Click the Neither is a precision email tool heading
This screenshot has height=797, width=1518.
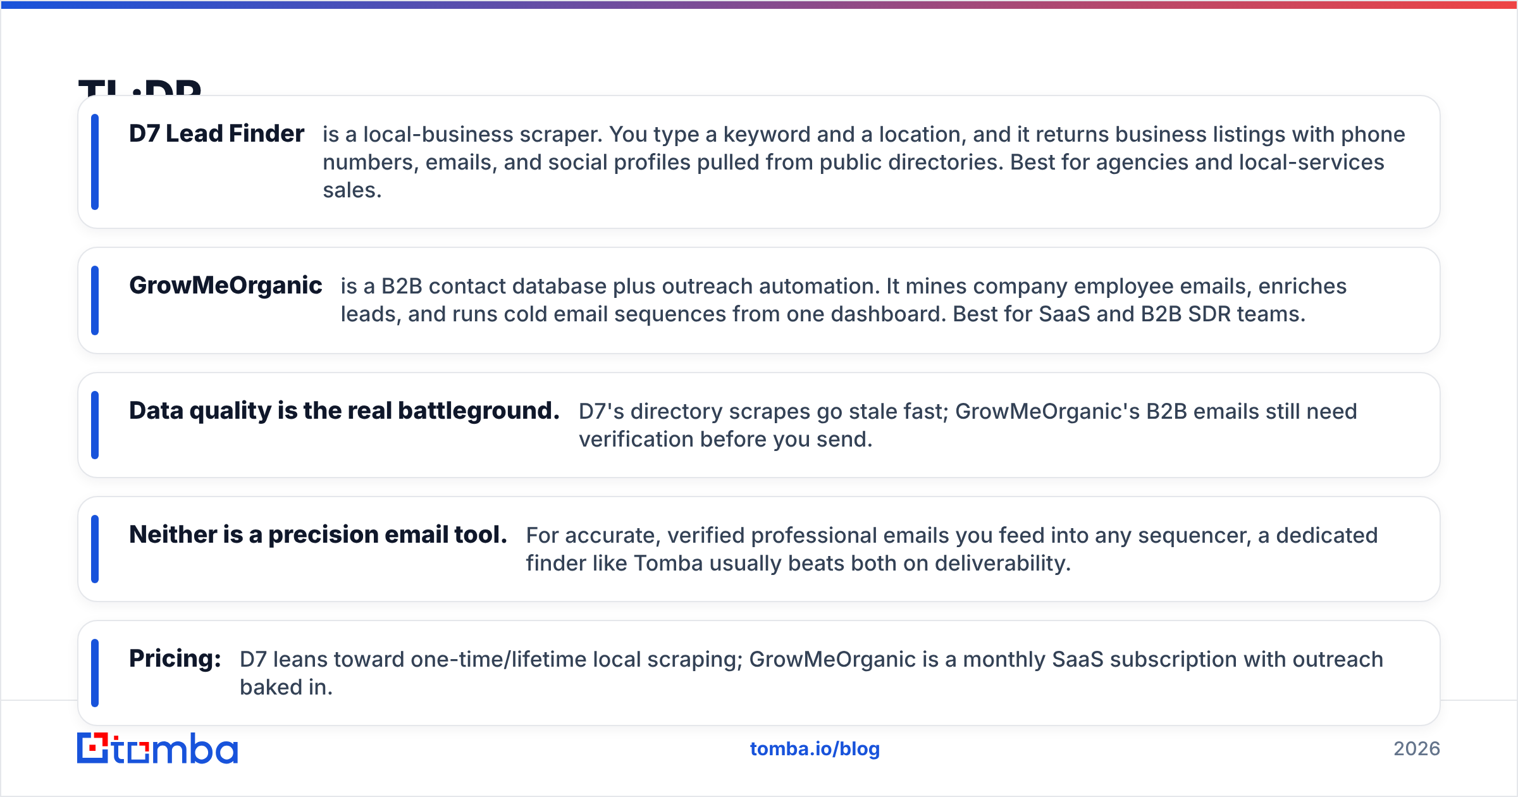(x=318, y=534)
